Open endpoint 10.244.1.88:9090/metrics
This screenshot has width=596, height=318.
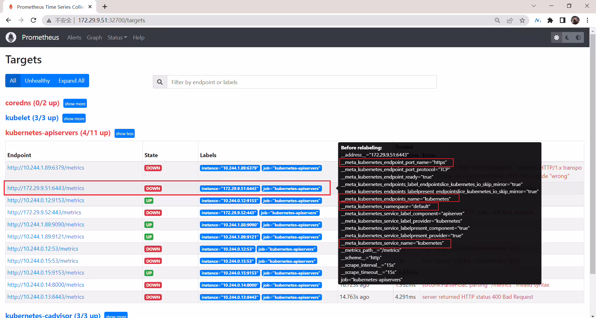coord(46,225)
